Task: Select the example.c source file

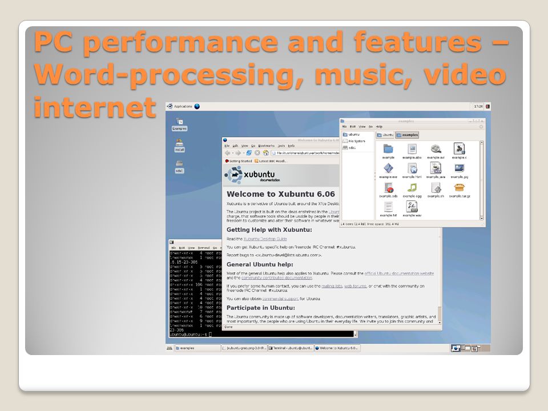Action: pos(459,151)
